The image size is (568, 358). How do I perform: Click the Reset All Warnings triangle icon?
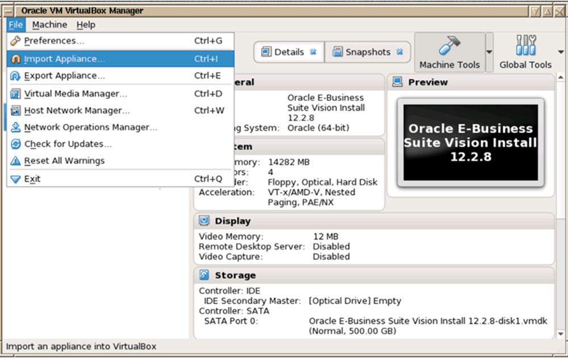(15, 161)
